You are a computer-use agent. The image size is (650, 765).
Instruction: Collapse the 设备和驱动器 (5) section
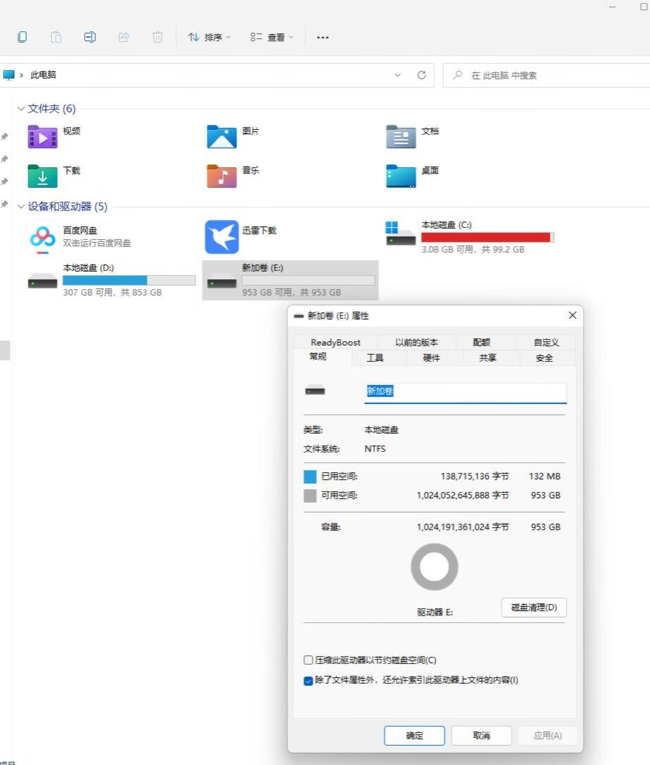(20, 206)
